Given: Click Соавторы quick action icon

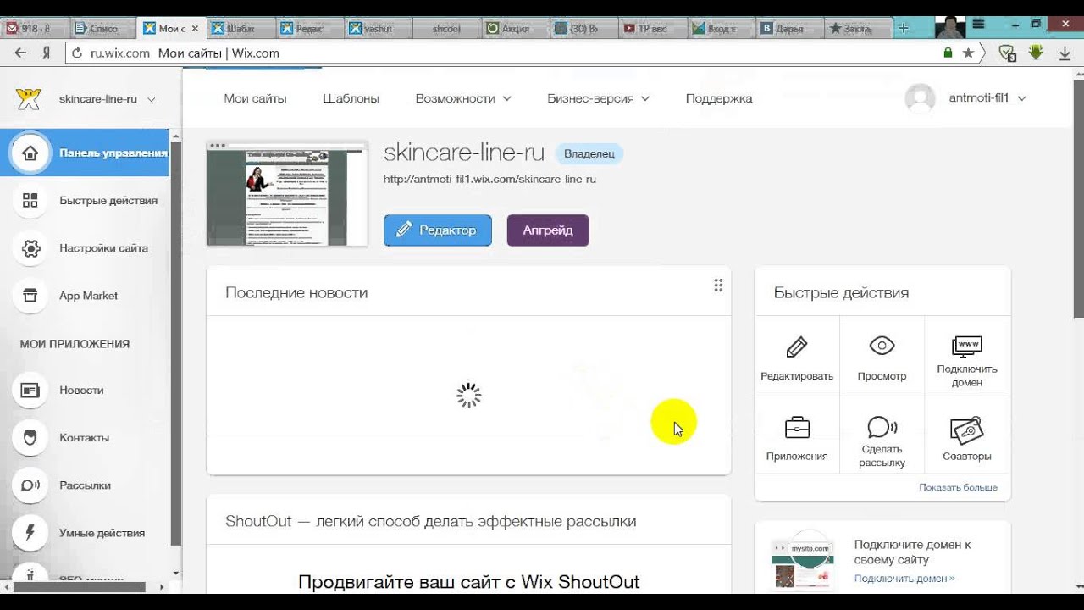Looking at the screenshot, I should pyautogui.click(x=967, y=430).
